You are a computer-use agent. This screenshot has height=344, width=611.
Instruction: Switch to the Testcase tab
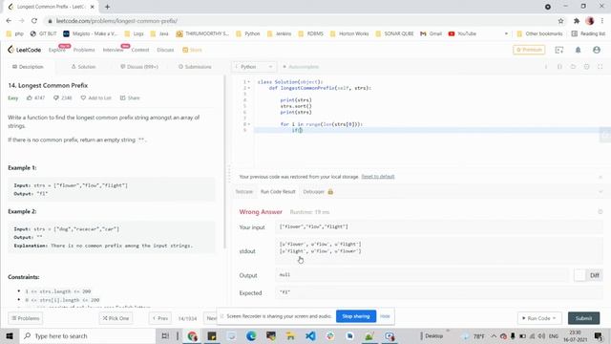pyautogui.click(x=244, y=191)
